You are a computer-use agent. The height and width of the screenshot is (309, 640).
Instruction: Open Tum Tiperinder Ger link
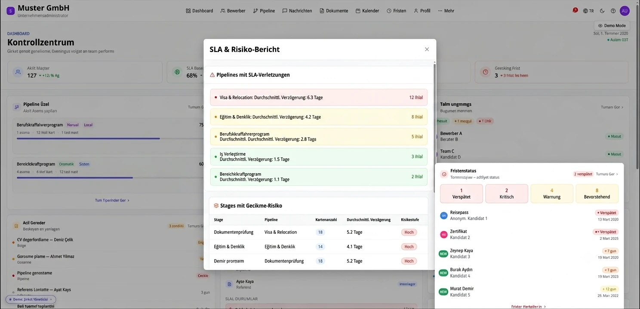pos(112,200)
